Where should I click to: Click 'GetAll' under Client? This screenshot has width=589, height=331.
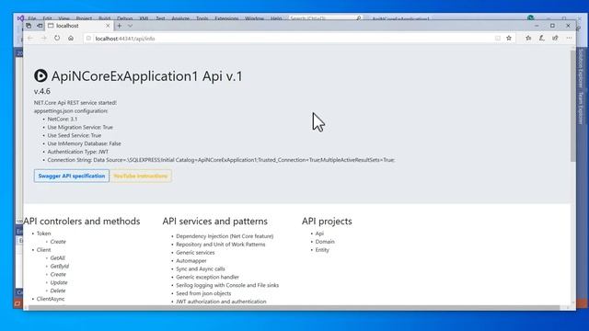[57, 257]
